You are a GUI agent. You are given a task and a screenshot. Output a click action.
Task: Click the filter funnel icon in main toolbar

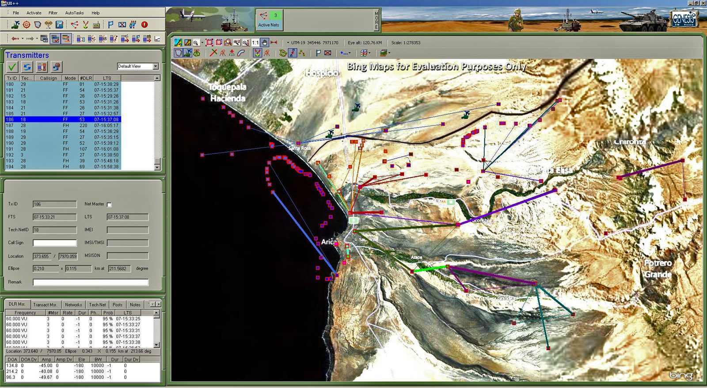coord(133,25)
